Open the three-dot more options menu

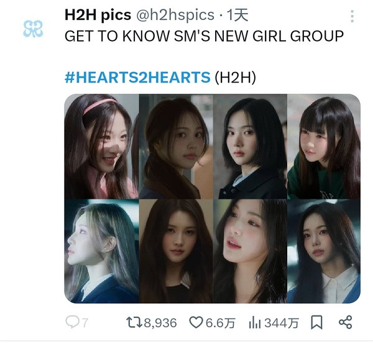click(352, 16)
